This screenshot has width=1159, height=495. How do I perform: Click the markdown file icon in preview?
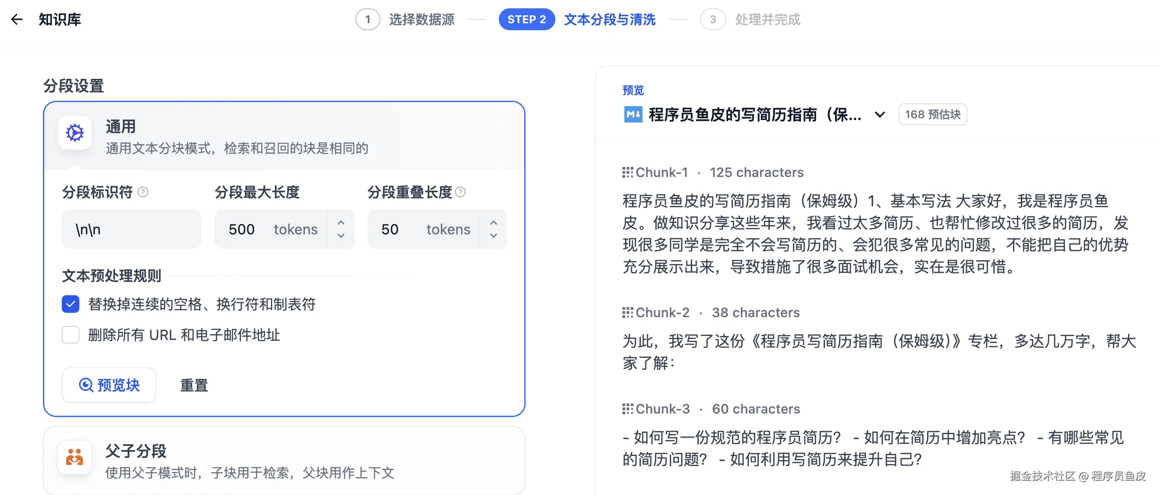click(633, 115)
